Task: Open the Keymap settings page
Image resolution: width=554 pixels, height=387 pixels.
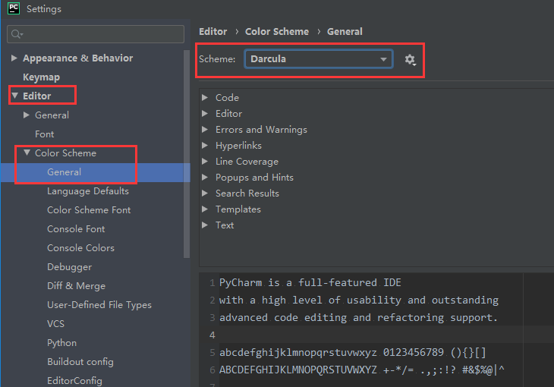Action: pyautogui.click(x=41, y=77)
